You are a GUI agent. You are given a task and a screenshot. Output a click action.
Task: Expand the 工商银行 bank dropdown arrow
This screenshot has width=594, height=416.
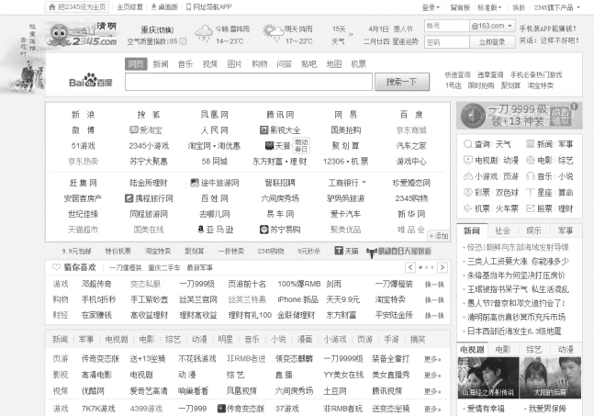pyautogui.click(x=364, y=182)
